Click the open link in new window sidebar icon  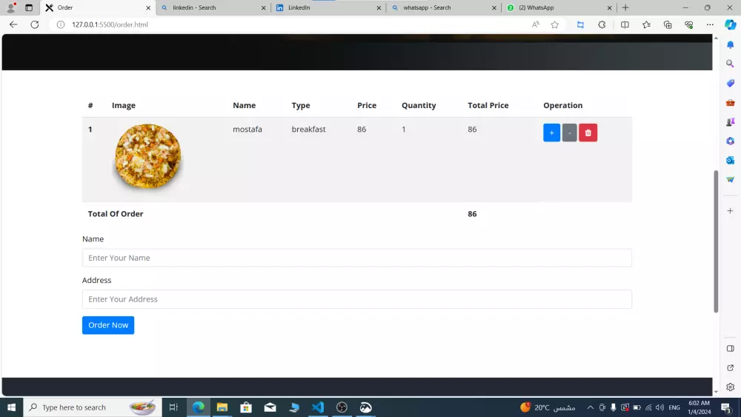click(730, 367)
